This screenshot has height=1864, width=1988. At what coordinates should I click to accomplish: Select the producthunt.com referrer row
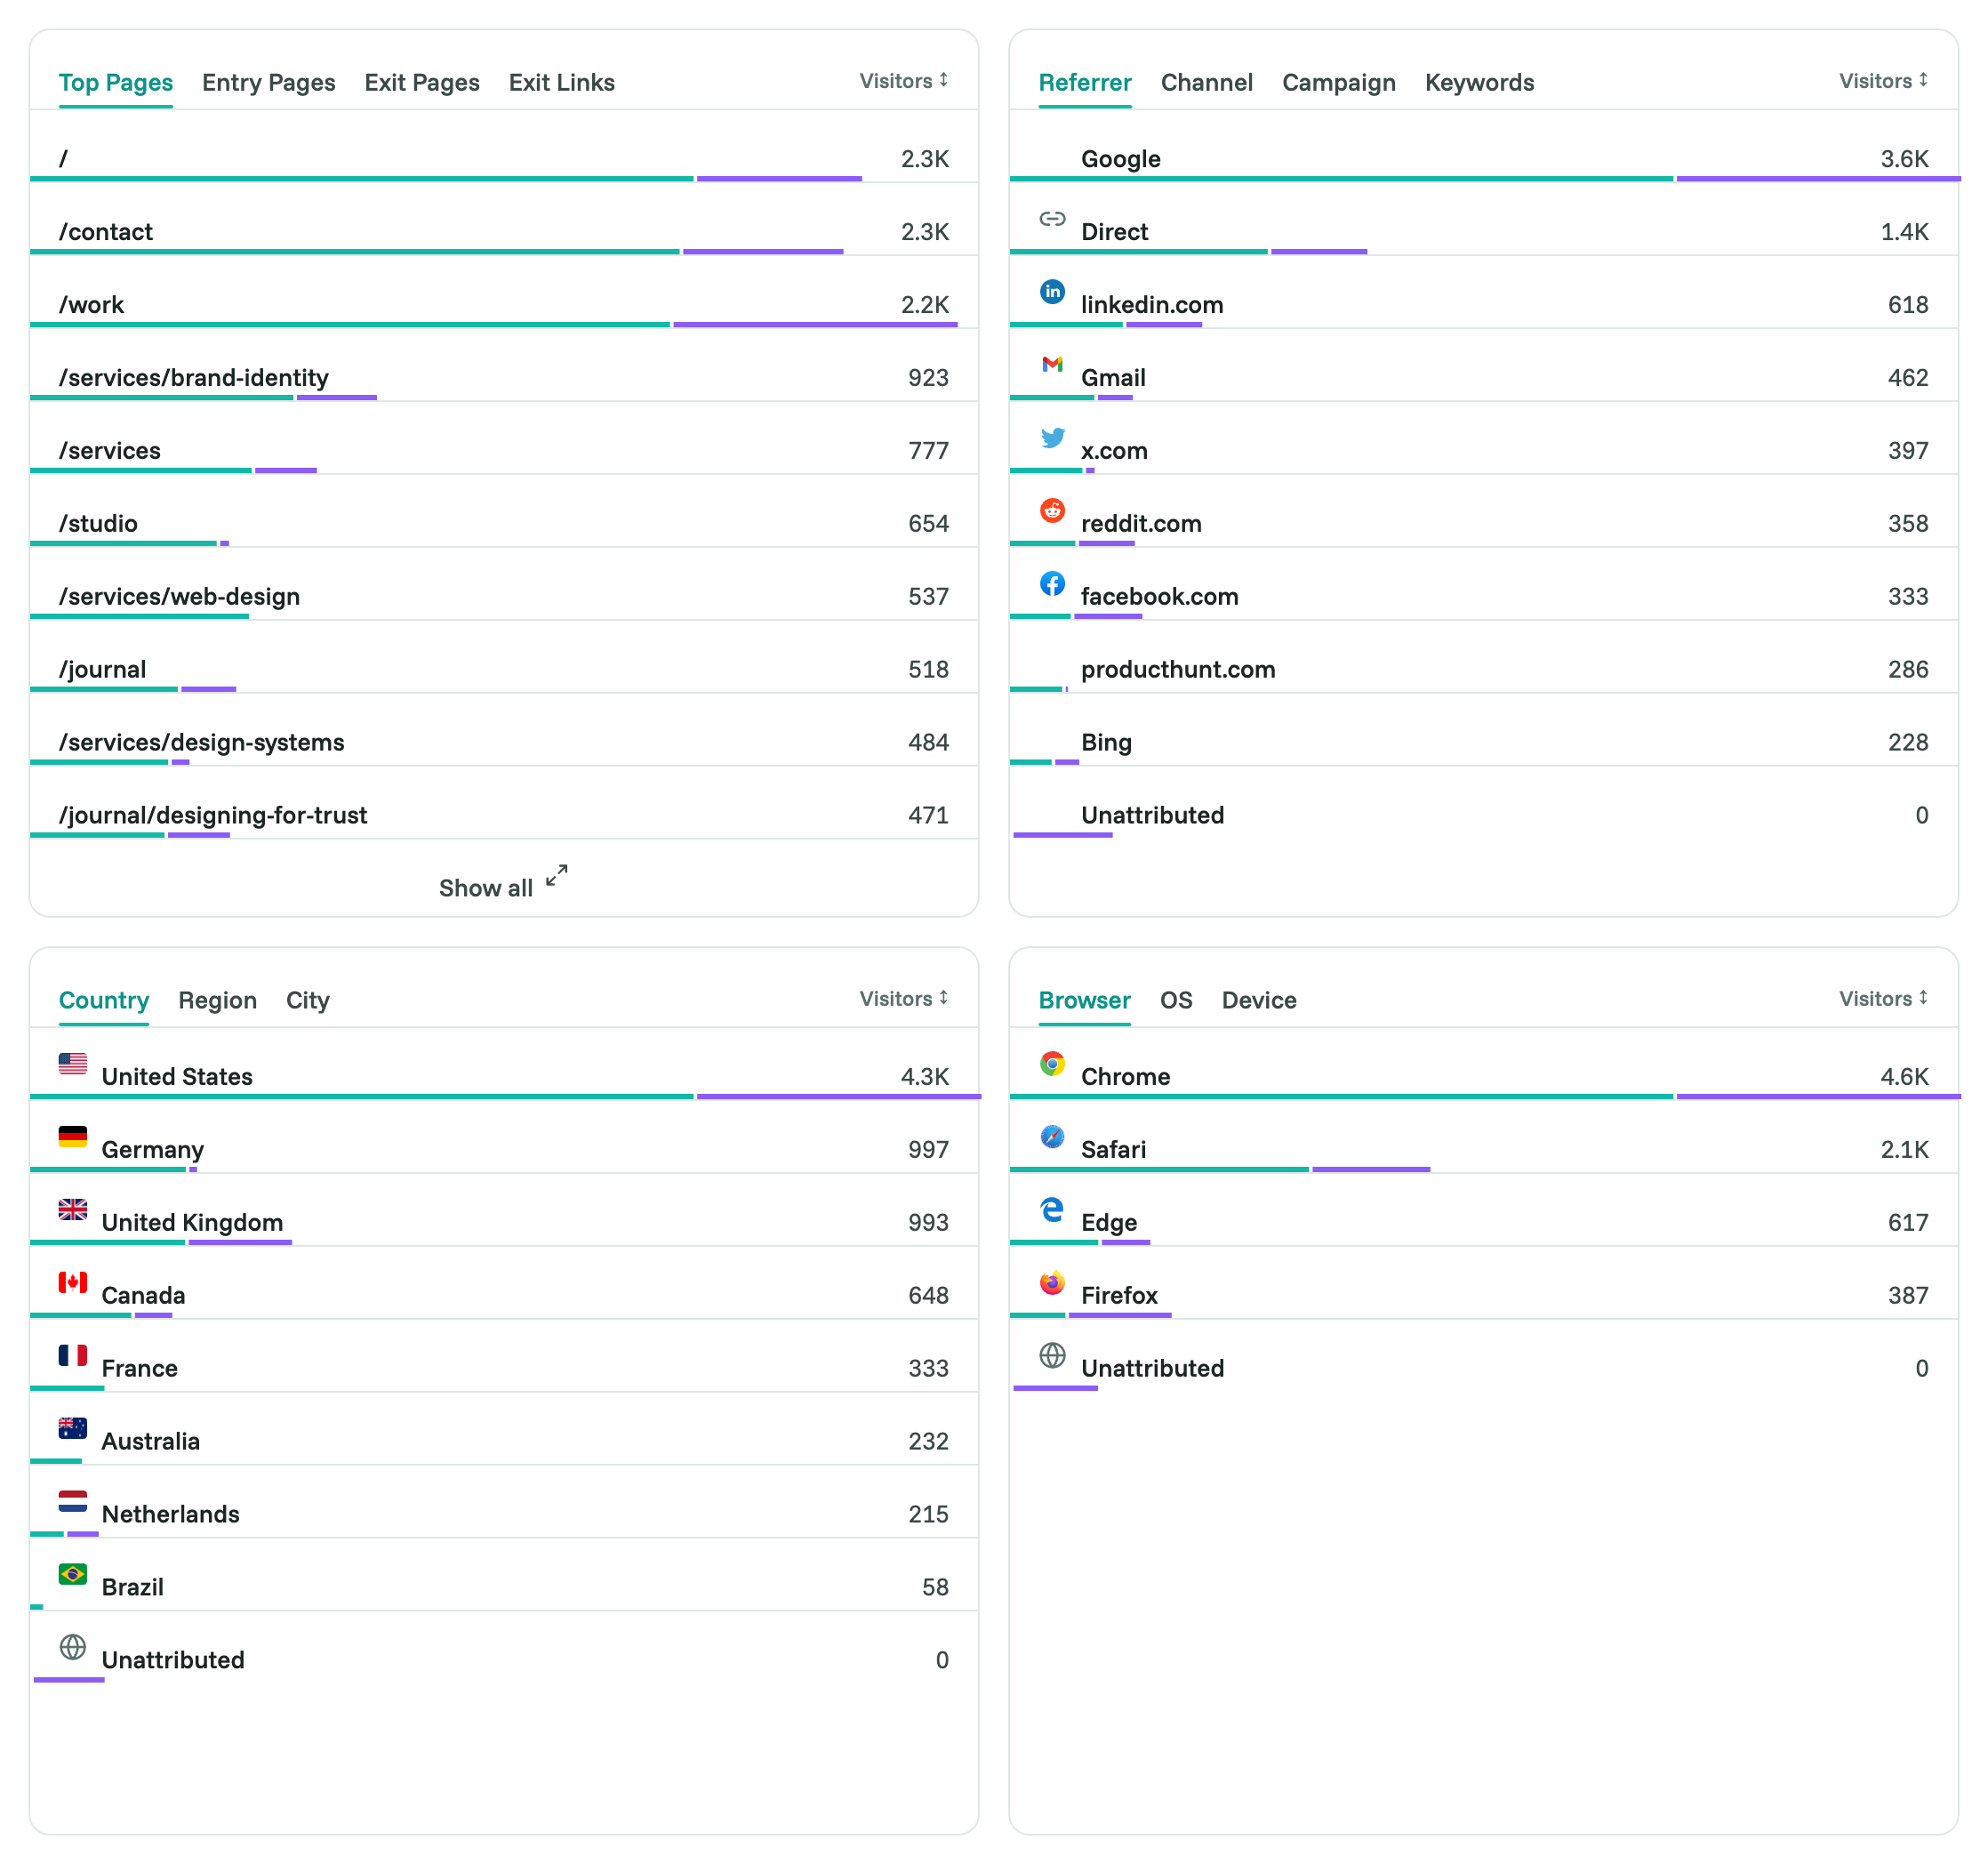[1484, 658]
